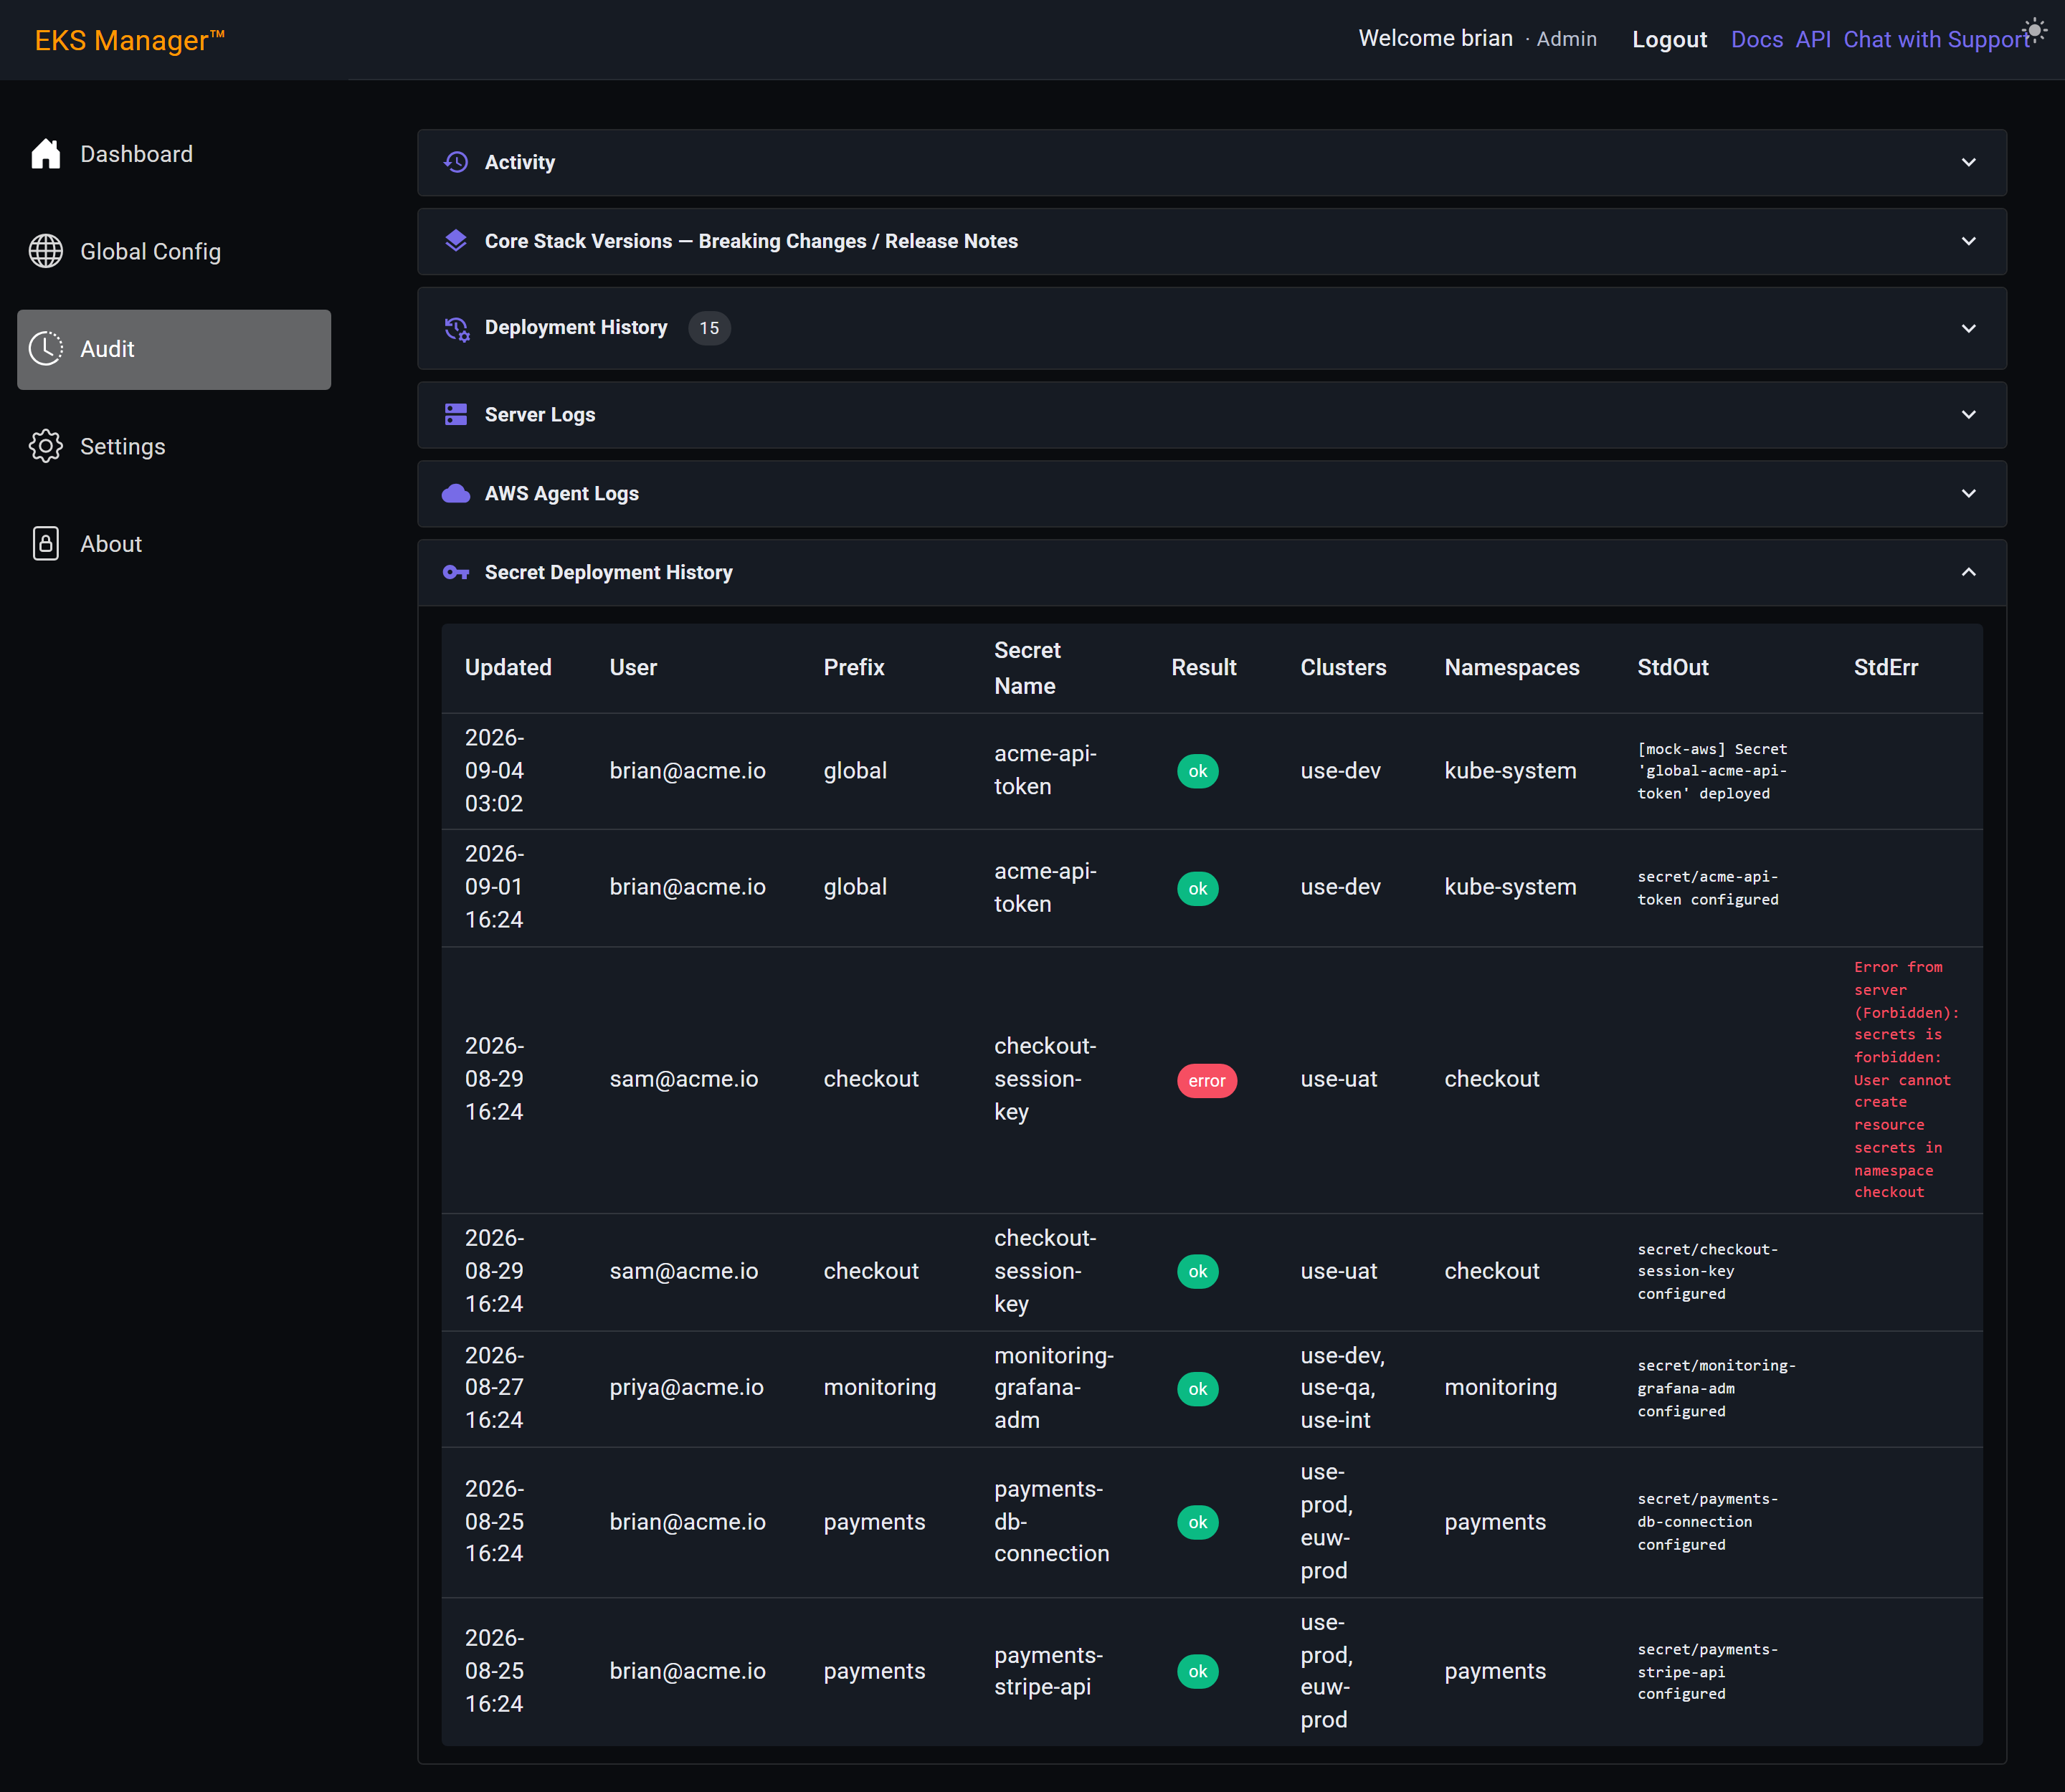The width and height of the screenshot is (2065, 1792).
Task: Click the Prefix column header
Action: [853, 667]
